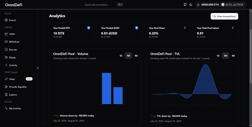The height and width of the screenshot is (127, 252).
Task: Click the Withdraw banknote icon
Action: 6,42
